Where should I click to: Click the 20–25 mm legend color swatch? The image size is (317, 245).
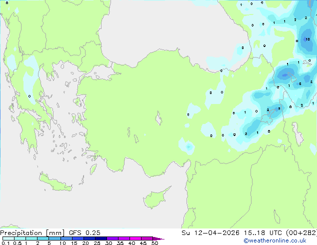point(89,238)
